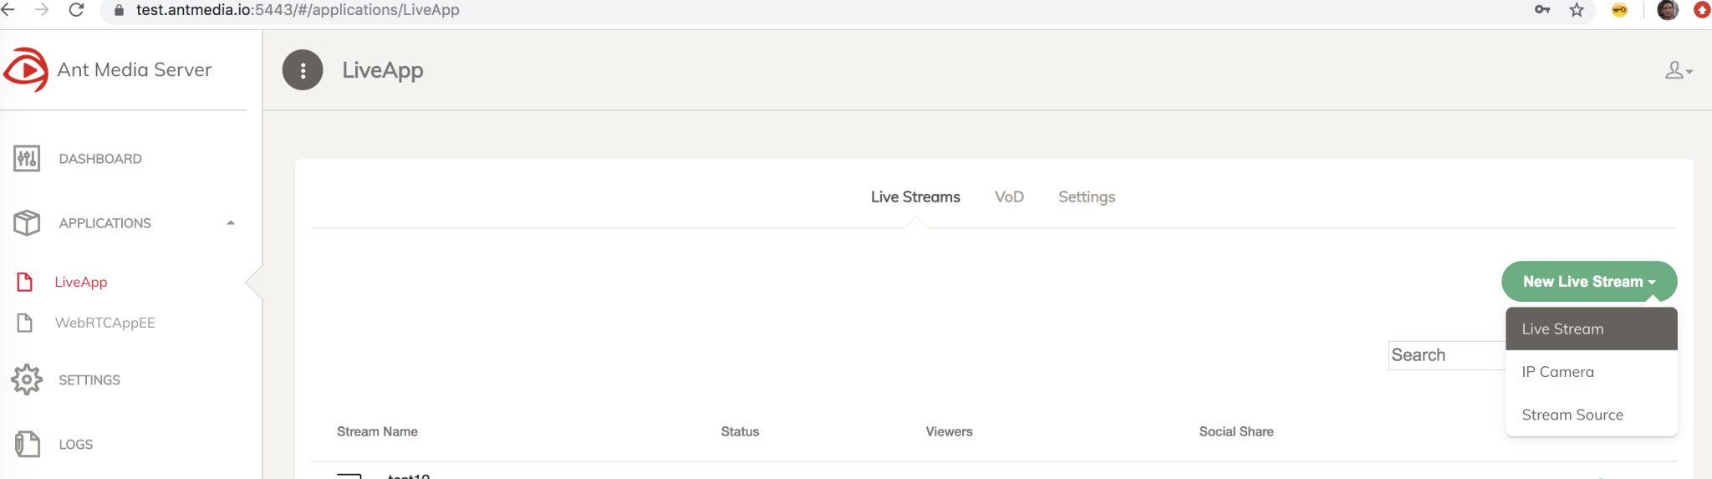The image size is (1712, 479).
Task: Open WebRTCAppEE application link
Action: [x=105, y=323]
